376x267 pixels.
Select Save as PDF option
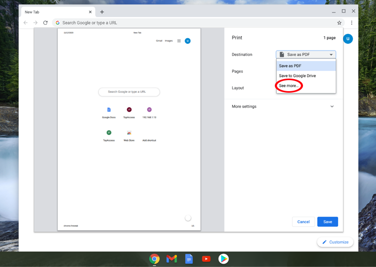pos(290,66)
